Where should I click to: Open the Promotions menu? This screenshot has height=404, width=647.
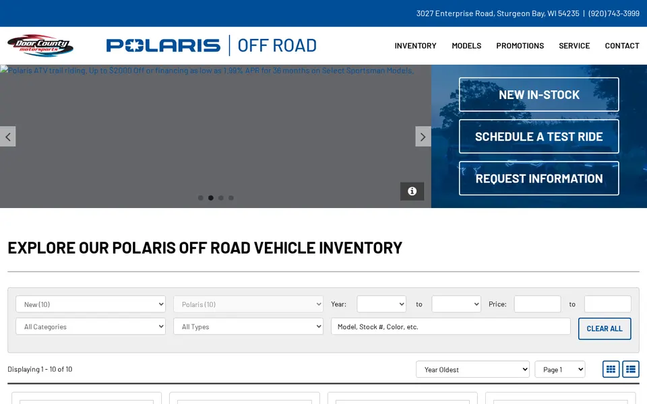[x=520, y=46]
